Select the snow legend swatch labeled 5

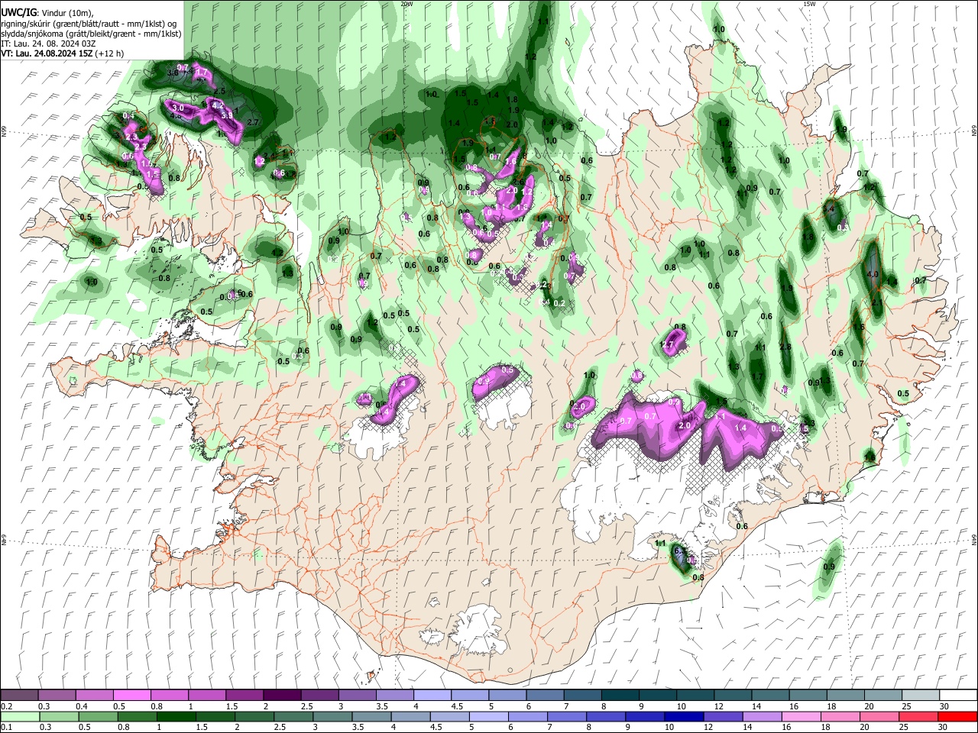(x=507, y=695)
